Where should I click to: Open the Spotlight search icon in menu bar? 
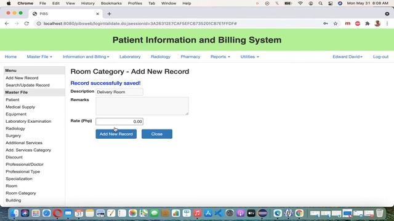pos(320,3)
